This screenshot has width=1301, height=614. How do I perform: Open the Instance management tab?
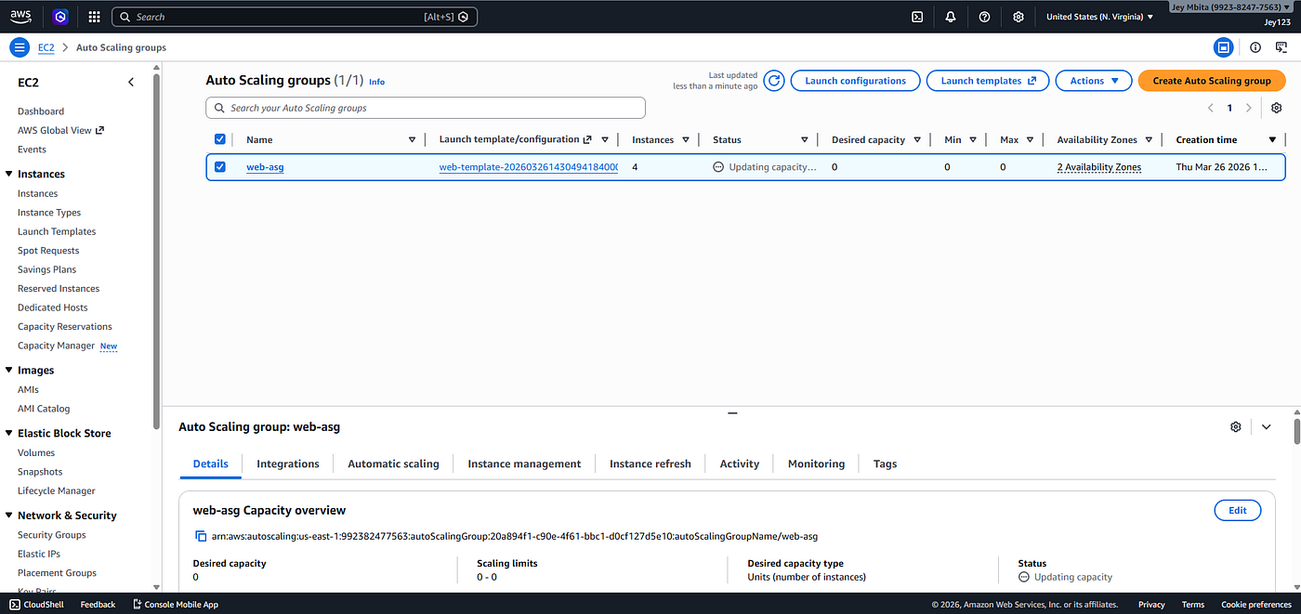[x=524, y=464]
